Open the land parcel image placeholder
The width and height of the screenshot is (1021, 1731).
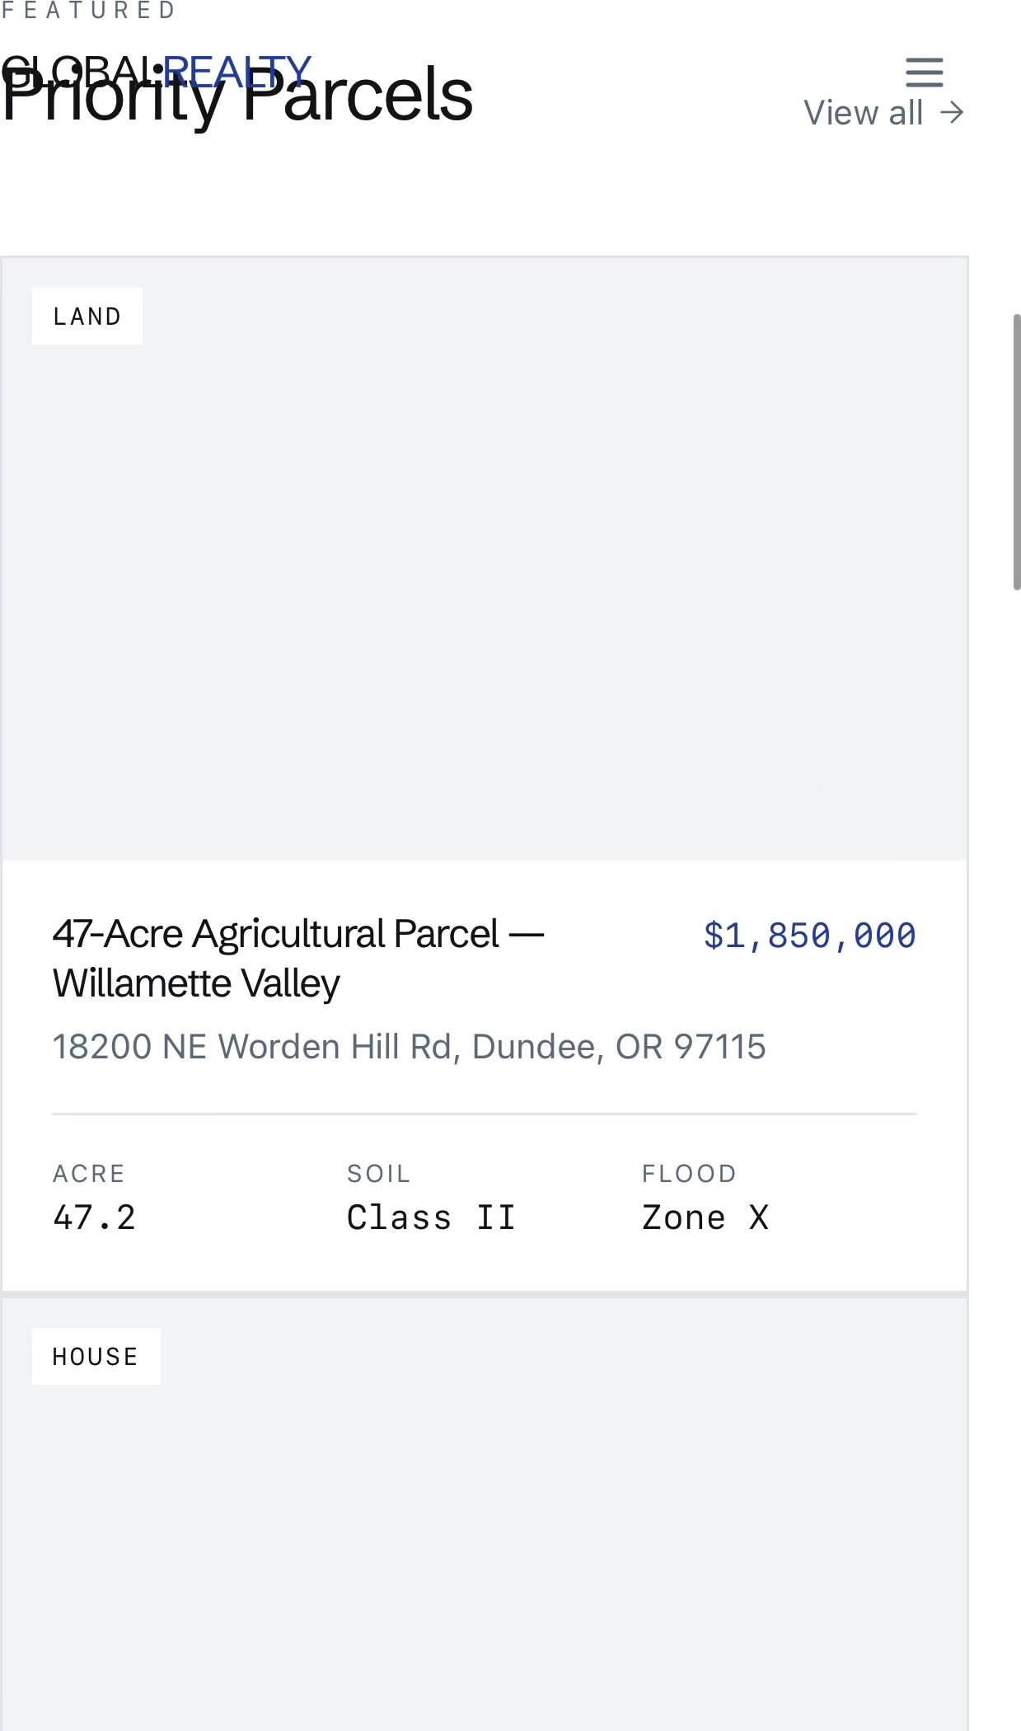(x=485, y=577)
